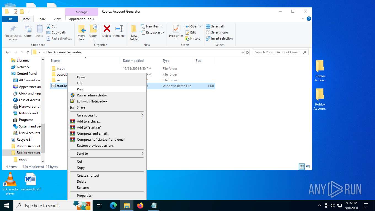Choose Create shortcut in context menu

pos(107,176)
